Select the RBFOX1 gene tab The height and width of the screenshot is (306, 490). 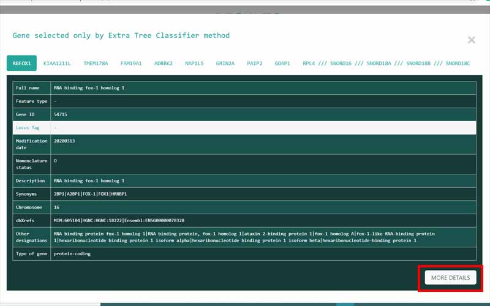tap(23, 63)
